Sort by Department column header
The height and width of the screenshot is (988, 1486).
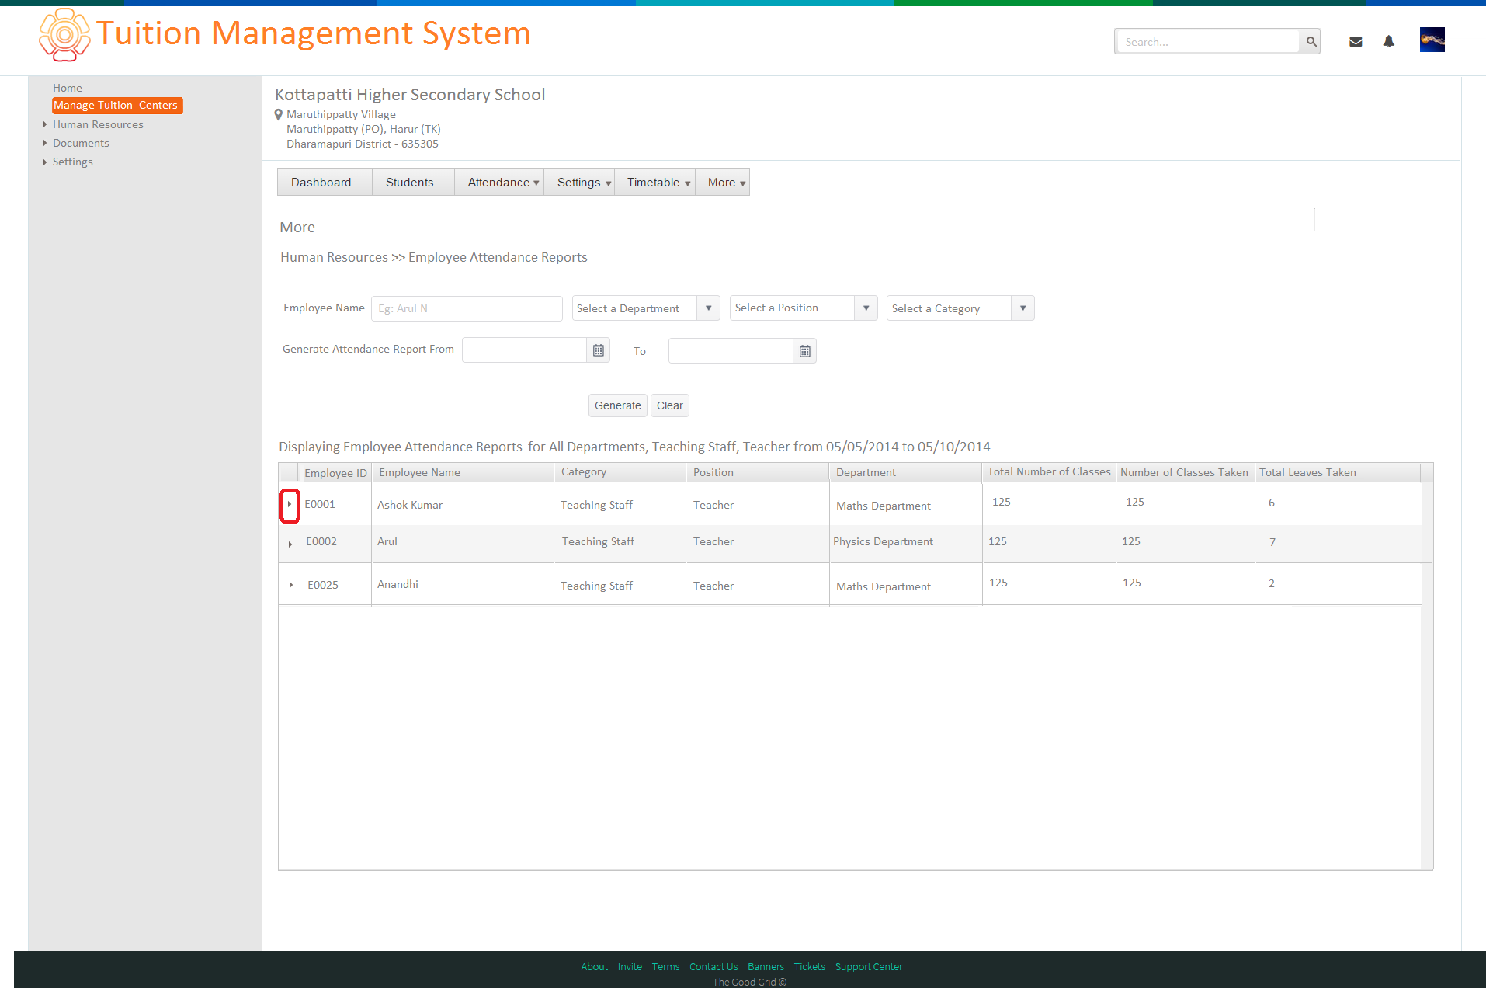pyautogui.click(x=905, y=472)
